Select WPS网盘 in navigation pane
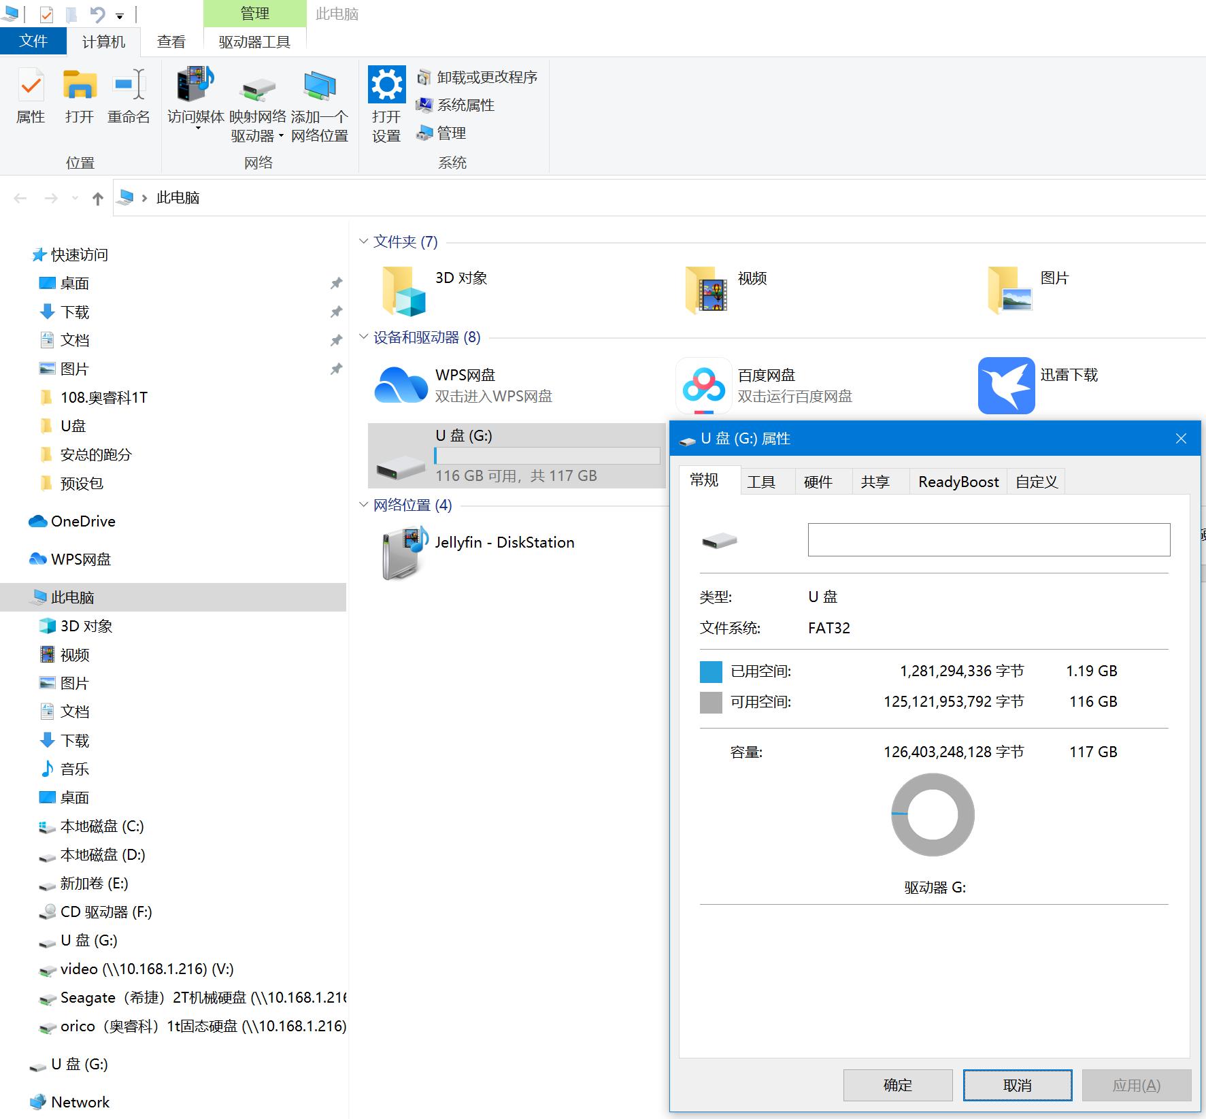Viewport: 1206px width, 1119px height. pos(70,559)
